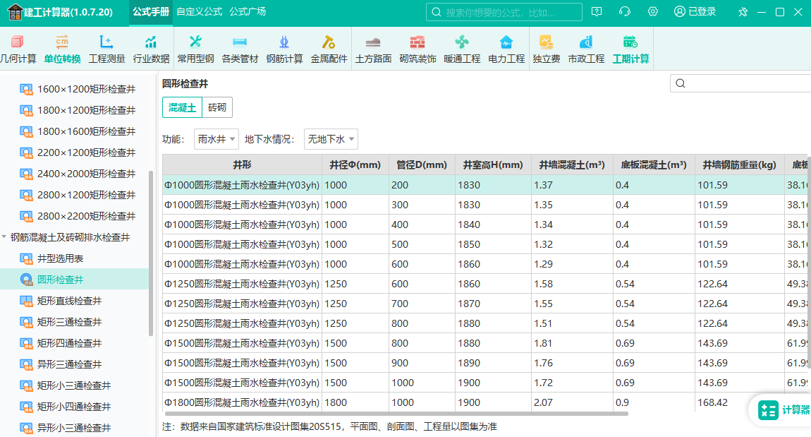Click the formula search field in title bar
Viewport: 811px width, 437px height.
(x=504, y=12)
